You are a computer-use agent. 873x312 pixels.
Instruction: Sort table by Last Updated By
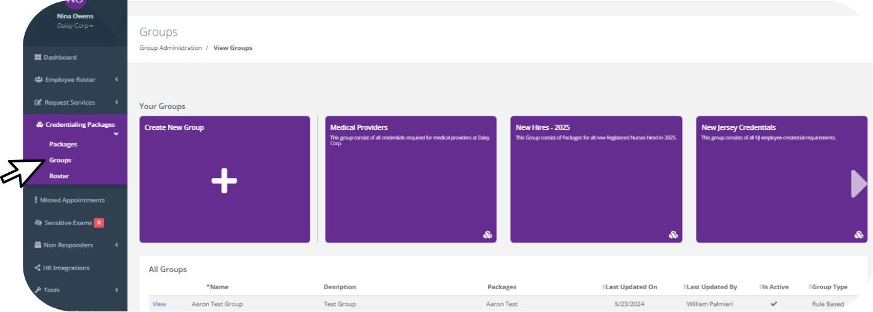click(710, 287)
